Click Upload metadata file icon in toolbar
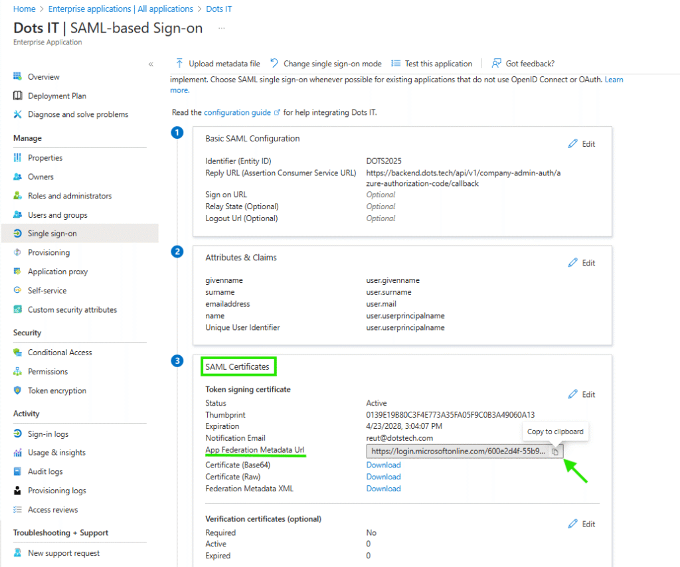This screenshot has height=567, width=680. pyautogui.click(x=179, y=64)
